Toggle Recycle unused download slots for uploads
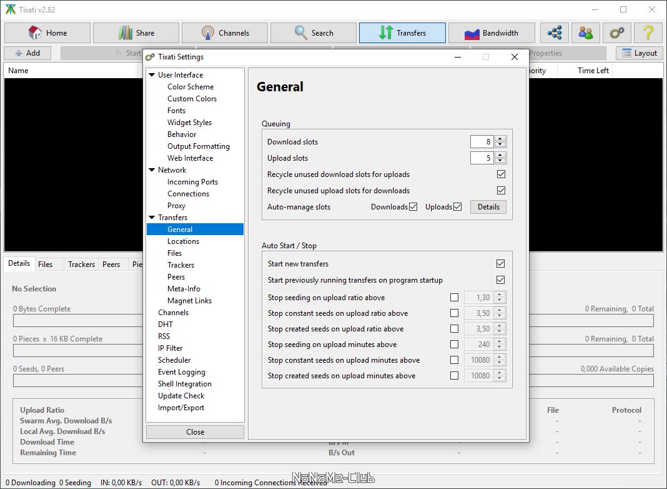 (x=501, y=174)
